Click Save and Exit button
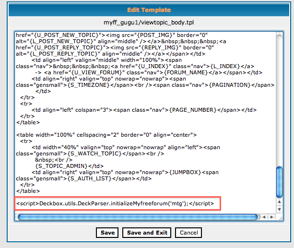 click(147, 233)
